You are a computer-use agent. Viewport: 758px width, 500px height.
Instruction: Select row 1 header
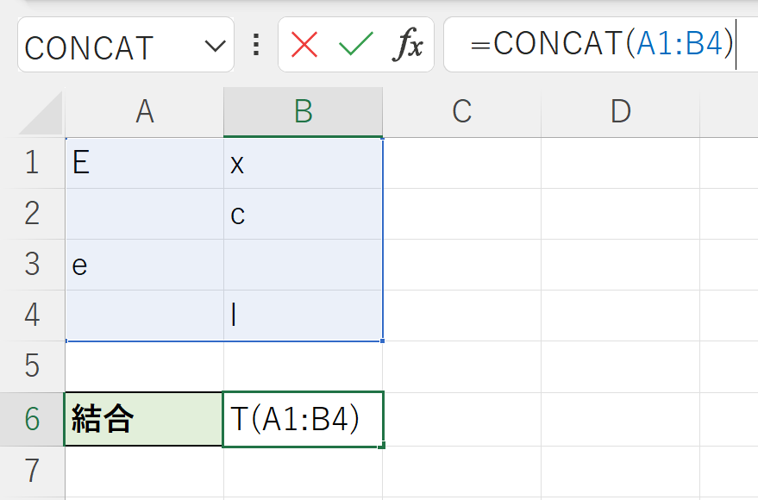click(x=32, y=163)
